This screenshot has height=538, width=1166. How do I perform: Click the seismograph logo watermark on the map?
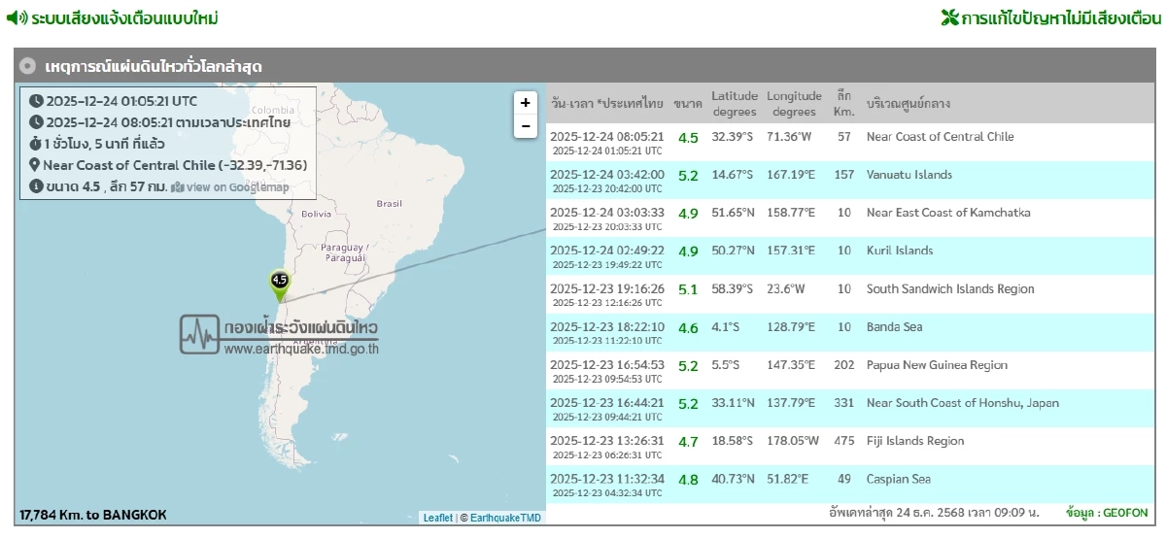[x=199, y=334]
